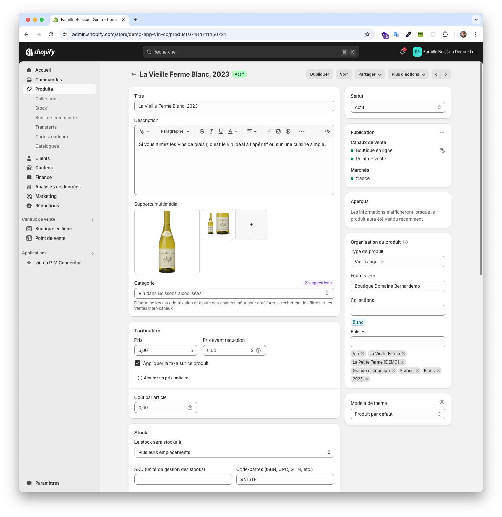Remove the Vin tag

(363, 354)
